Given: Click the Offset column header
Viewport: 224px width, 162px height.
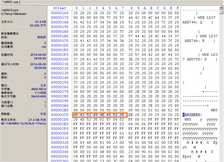Looking at the screenshot, I should pos(60,8).
